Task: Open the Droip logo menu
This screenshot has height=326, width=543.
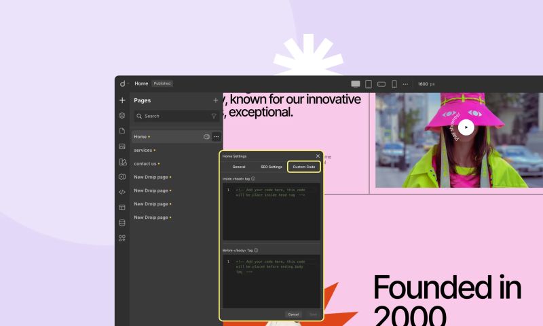Action: pyautogui.click(x=123, y=83)
